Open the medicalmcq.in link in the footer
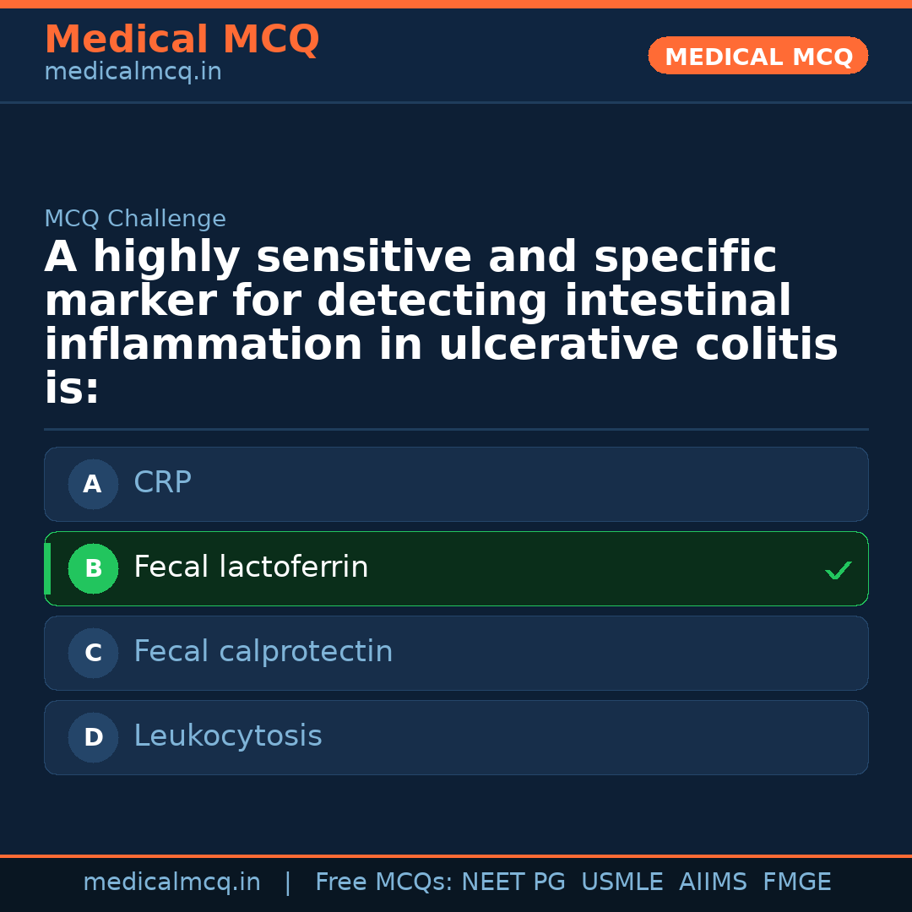 pyautogui.click(x=171, y=882)
